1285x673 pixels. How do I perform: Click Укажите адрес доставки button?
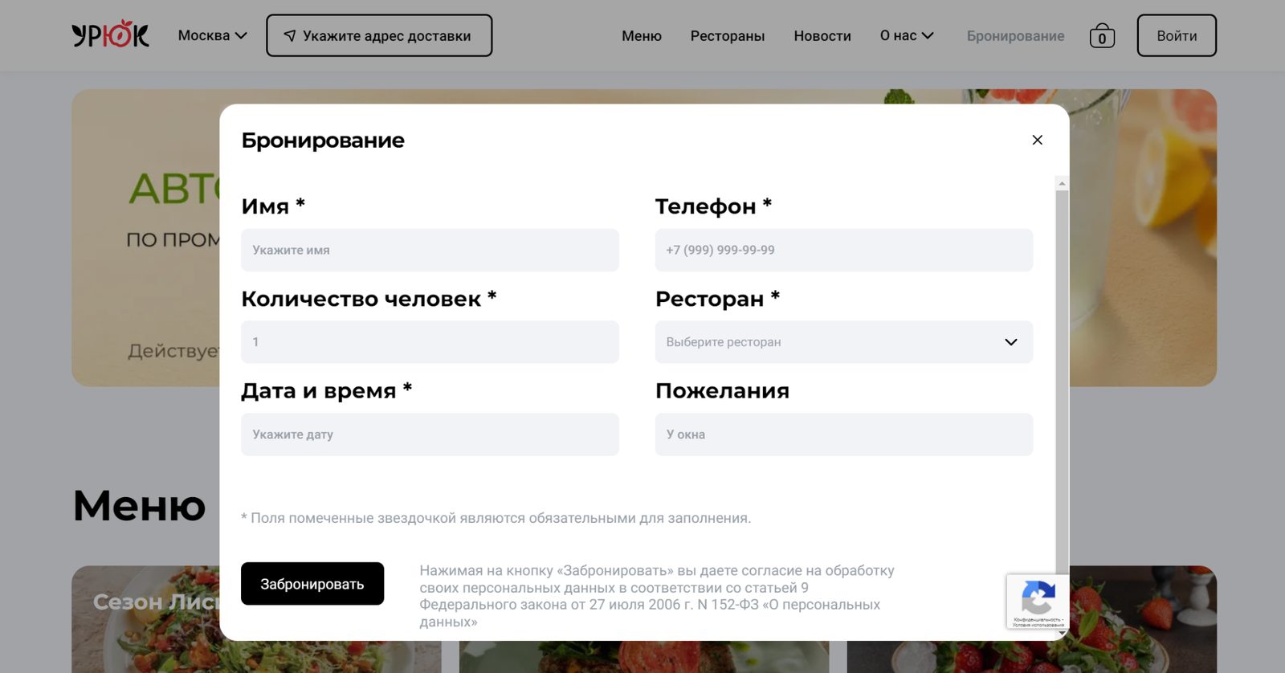(379, 36)
